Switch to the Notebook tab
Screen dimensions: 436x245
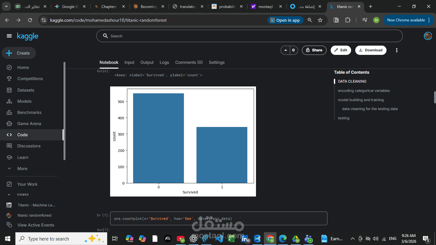pos(109,63)
